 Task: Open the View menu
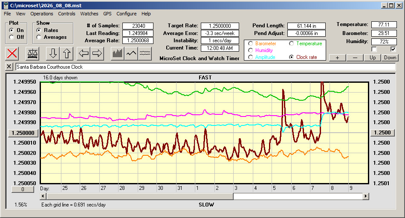pyautogui.click(x=20, y=14)
